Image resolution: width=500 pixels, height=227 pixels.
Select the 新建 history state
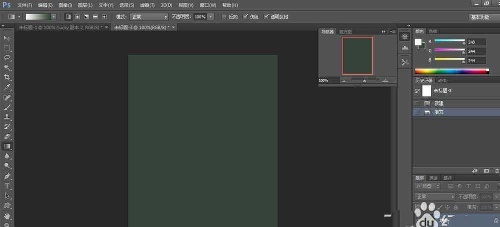coord(438,103)
